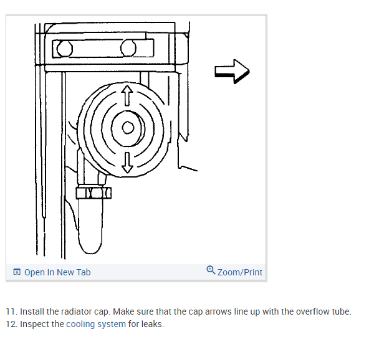Click the right circle on the top bracket
The image size is (374, 347).
click(128, 48)
